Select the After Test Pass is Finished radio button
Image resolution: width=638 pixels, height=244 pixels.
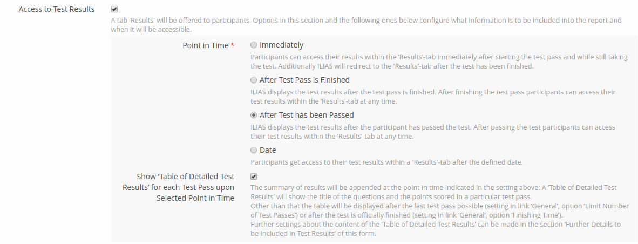(254, 80)
